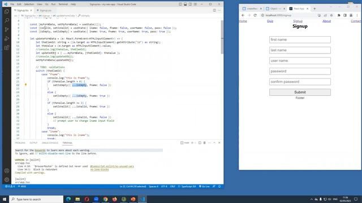This screenshot has width=362, height=203.
Task: Select the node terminal entry
Action: (185, 143)
